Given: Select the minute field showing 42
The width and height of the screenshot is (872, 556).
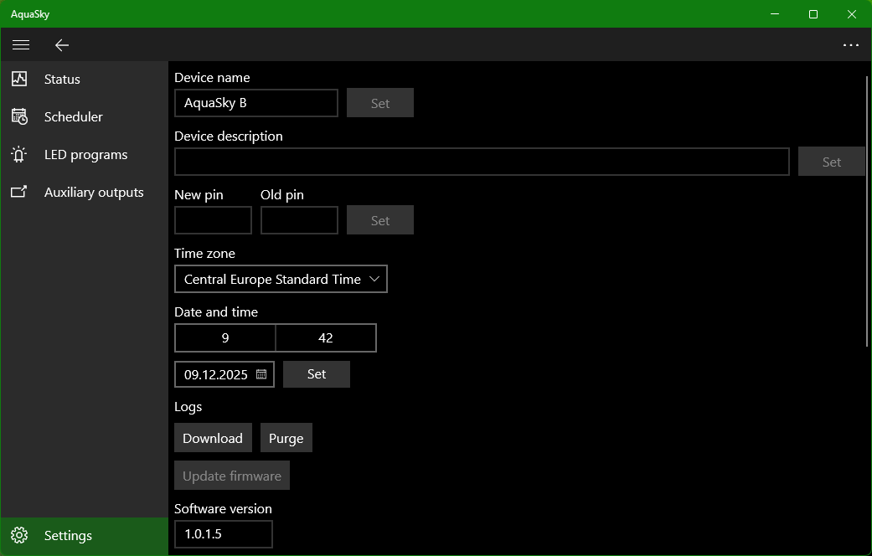Looking at the screenshot, I should pos(326,337).
